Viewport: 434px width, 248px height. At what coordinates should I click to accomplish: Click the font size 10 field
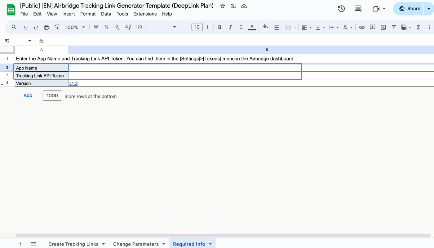[197, 27]
